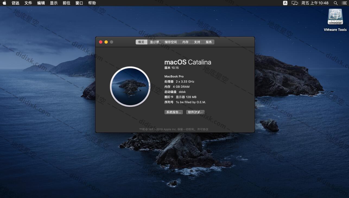This screenshot has width=349, height=198.
Task: Open the 访达 (Finder) menu
Action: point(15,3)
